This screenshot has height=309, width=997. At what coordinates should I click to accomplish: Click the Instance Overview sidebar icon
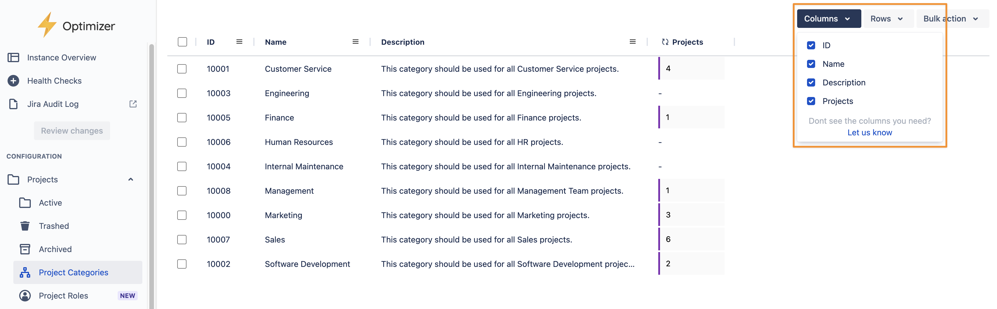click(x=13, y=58)
